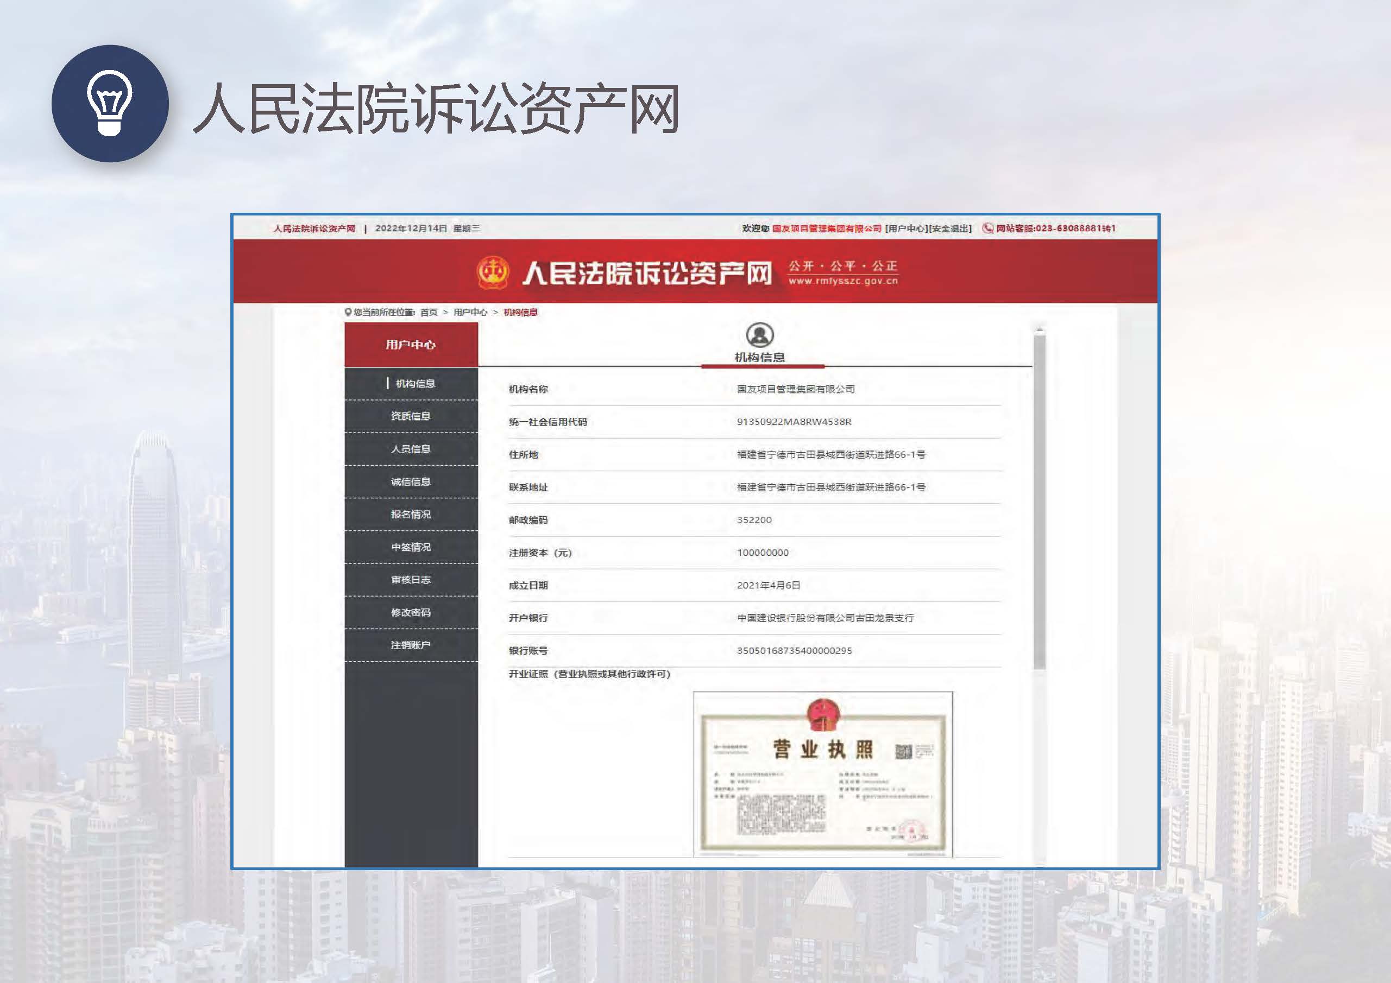Click the user avatar icon above 机构信息
This screenshot has height=983, width=1391.
760,335
